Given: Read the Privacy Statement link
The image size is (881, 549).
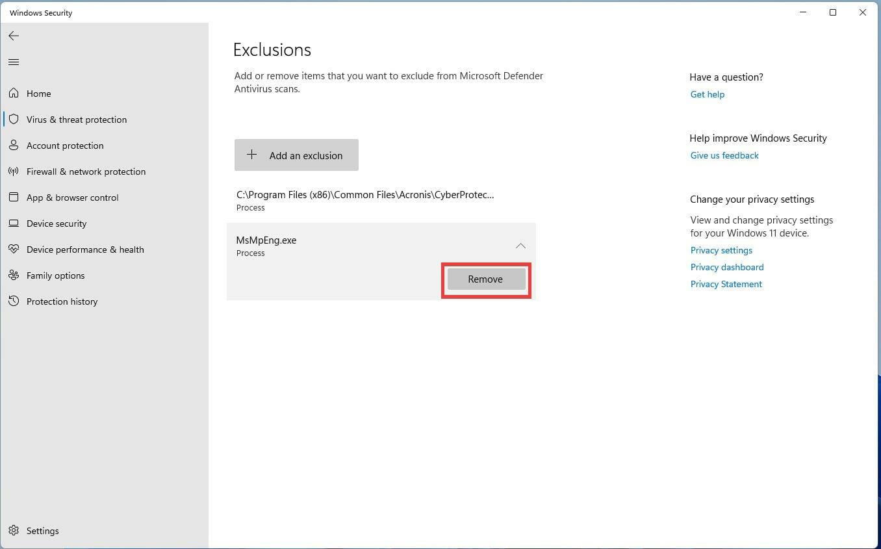Looking at the screenshot, I should (x=726, y=284).
